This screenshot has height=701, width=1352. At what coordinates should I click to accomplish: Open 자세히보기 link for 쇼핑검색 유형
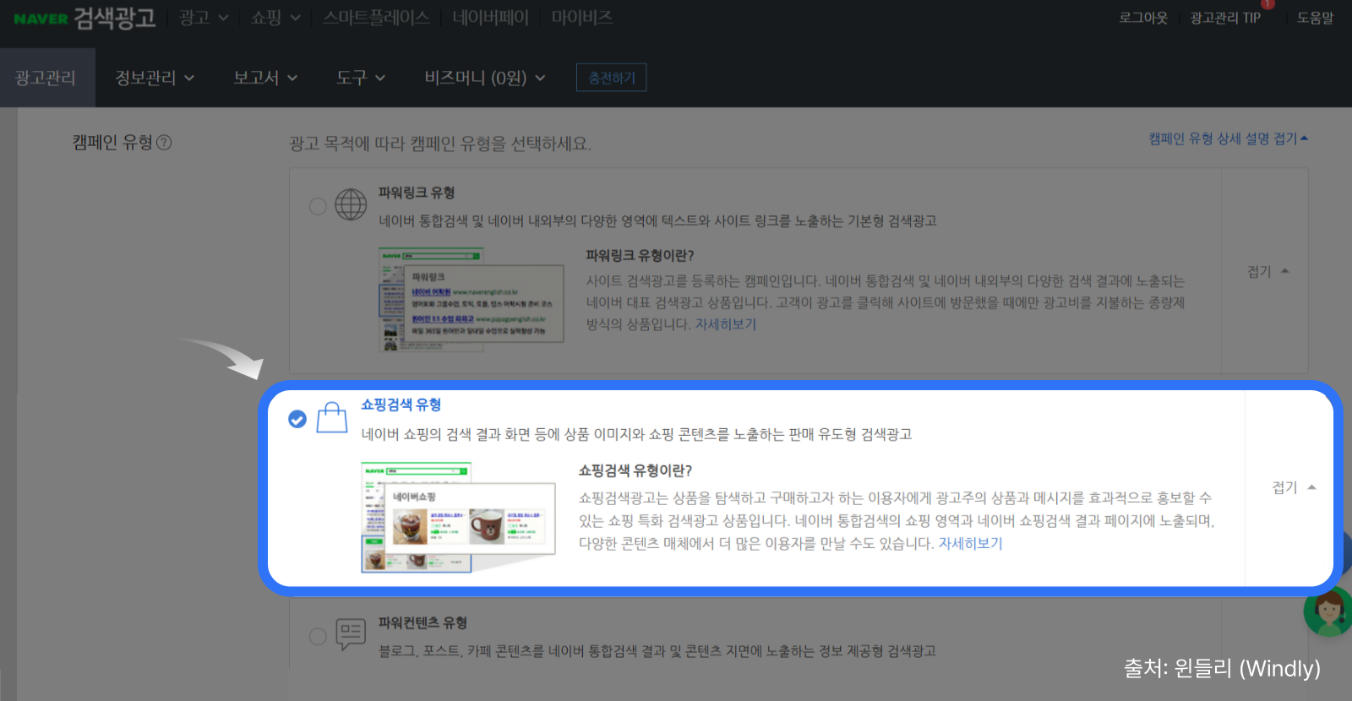[x=970, y=544]
